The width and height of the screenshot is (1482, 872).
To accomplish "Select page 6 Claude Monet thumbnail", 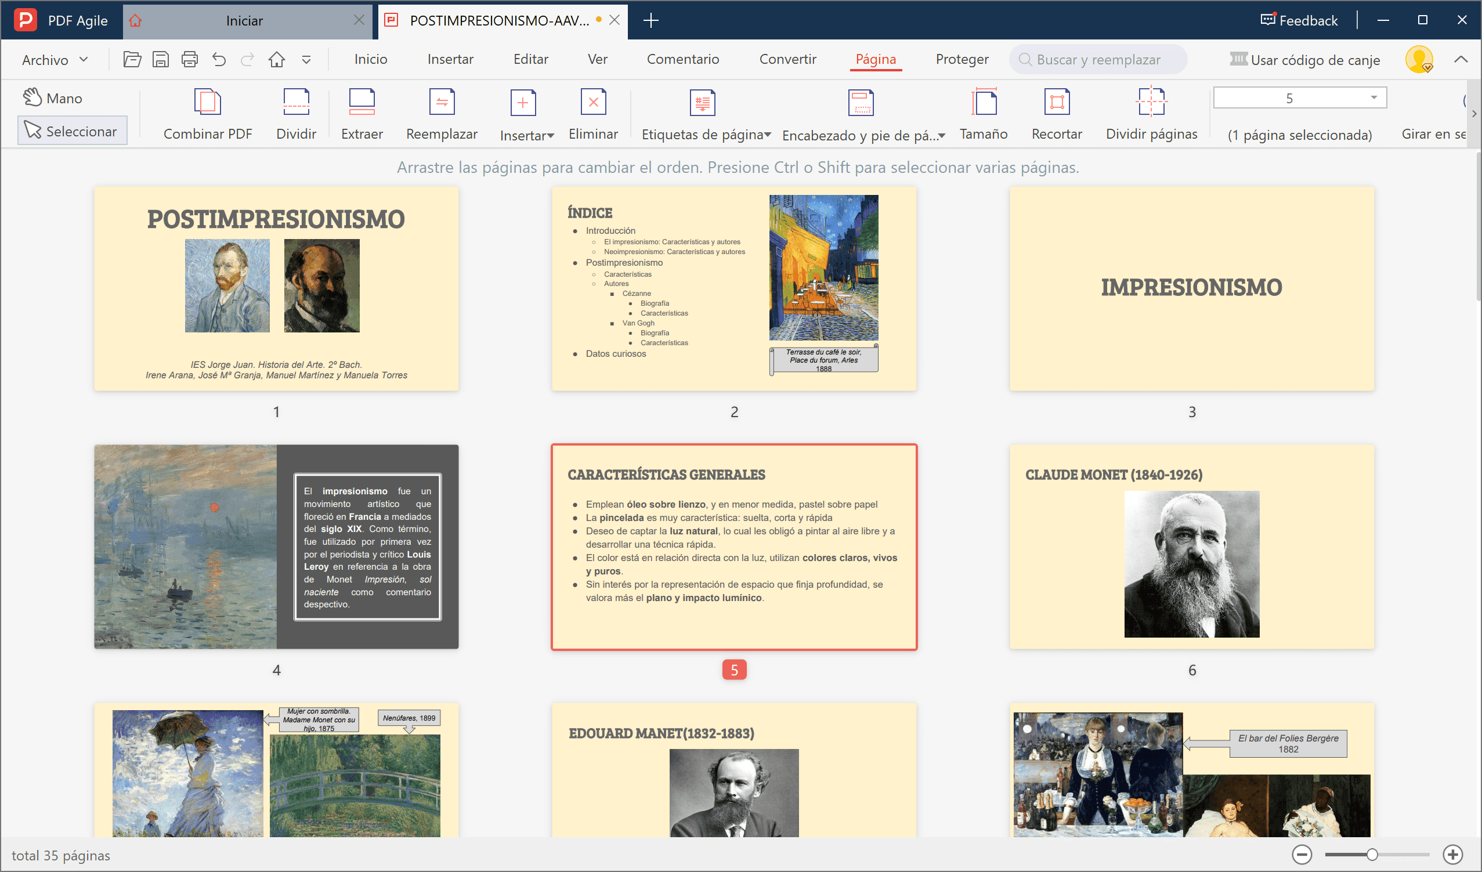I will [1192, 547].
